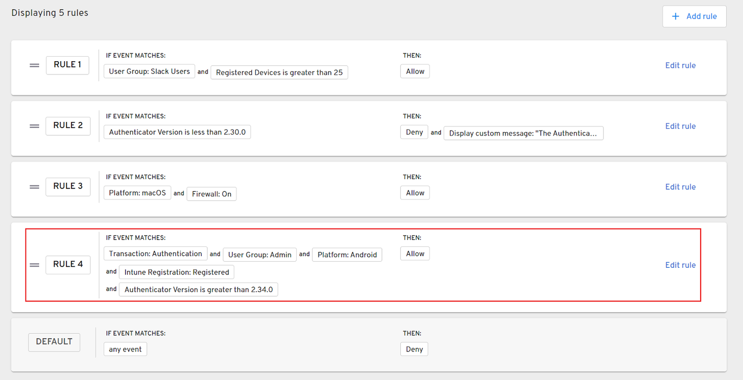Screen dimensions: 743x380
Task: Click the plus icon in Add rule
Action: pyautogui.click(x=676, y=16)
